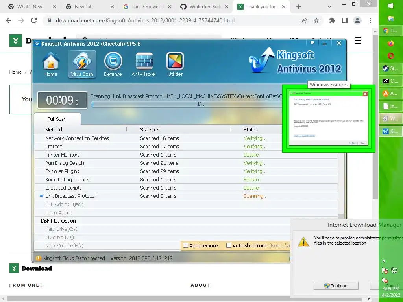
Task: Open the Utilities section icon
Action: pos(175,64)
